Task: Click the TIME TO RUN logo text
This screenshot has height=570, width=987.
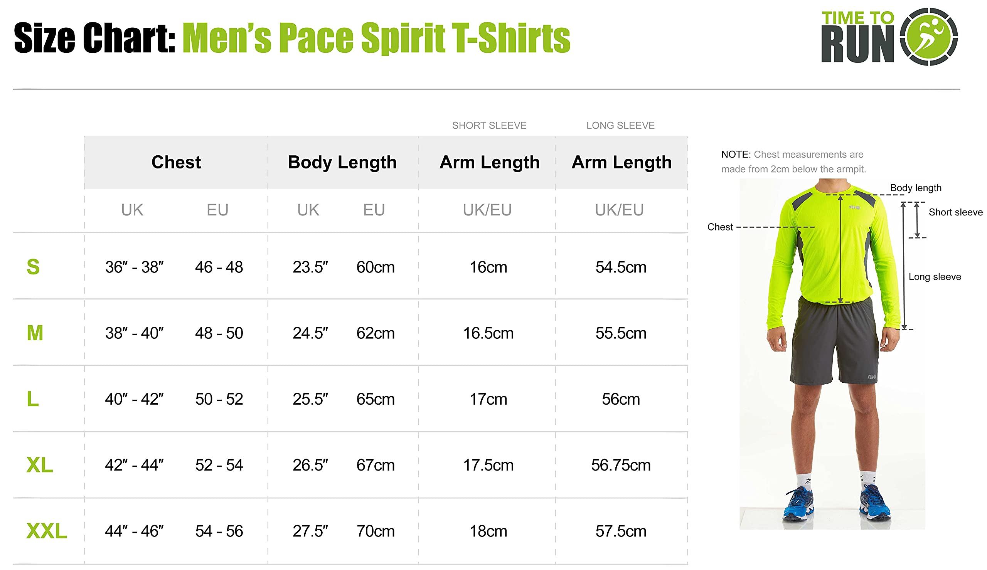Action: [x=857, y=37]
